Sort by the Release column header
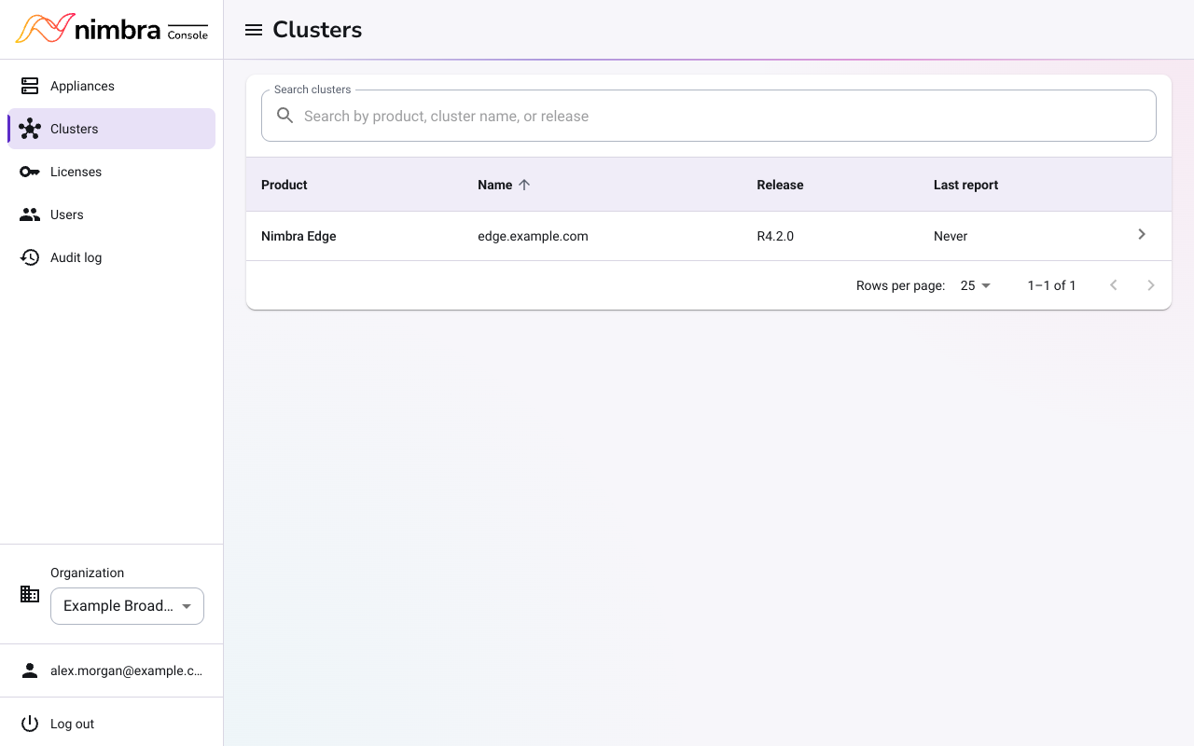Image resolution: width=1194 pixels, height=746 pixels. (780, 185)
